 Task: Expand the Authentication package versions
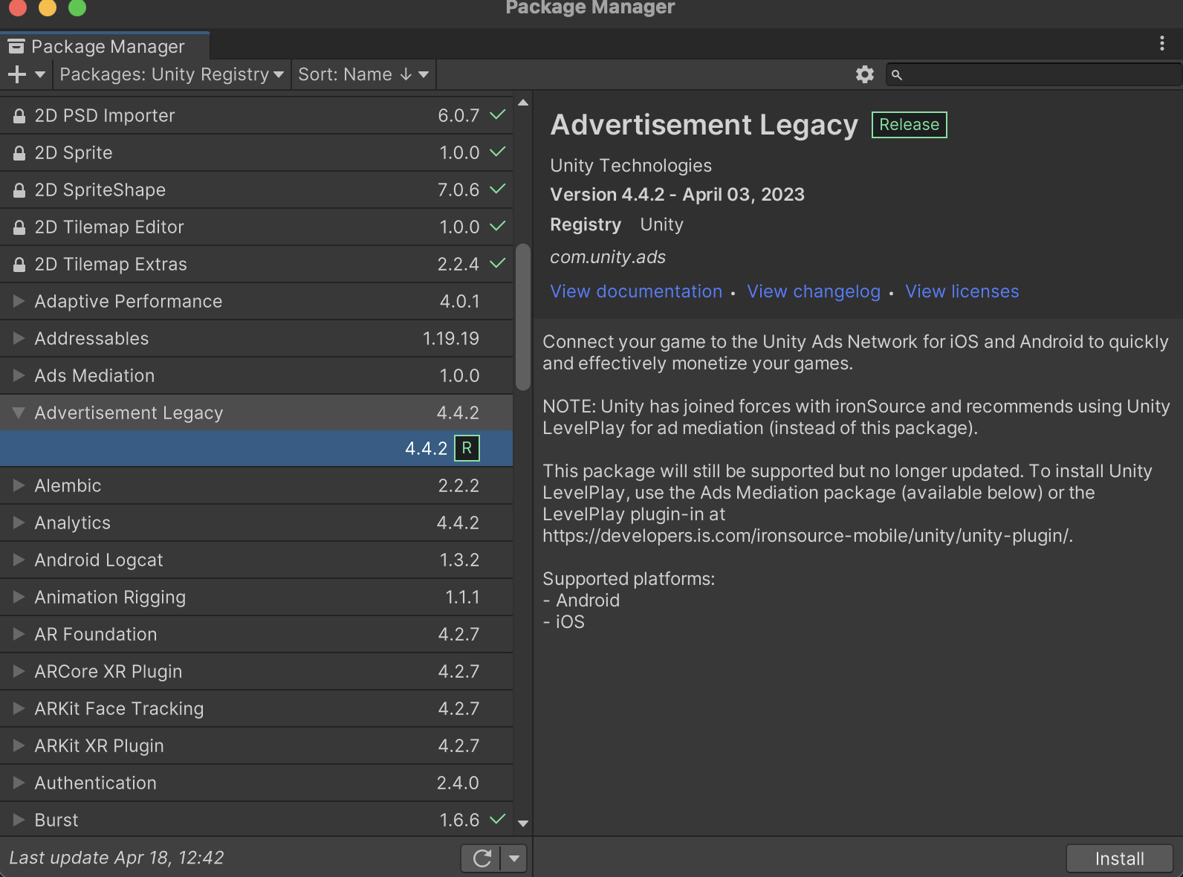pyautogui.click(x=19, y=783)
